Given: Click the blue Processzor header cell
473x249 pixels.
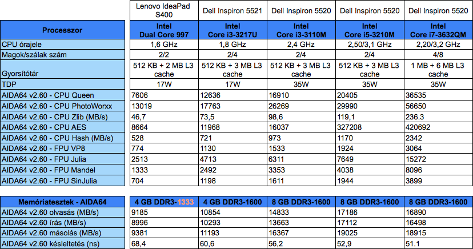Looking at the screenshot, I should tap(63, 30).
